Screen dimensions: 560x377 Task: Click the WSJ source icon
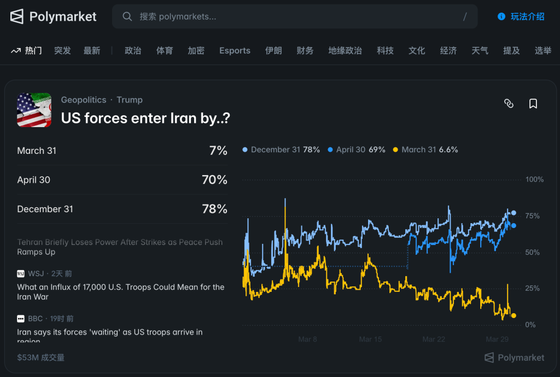[21, 273]
